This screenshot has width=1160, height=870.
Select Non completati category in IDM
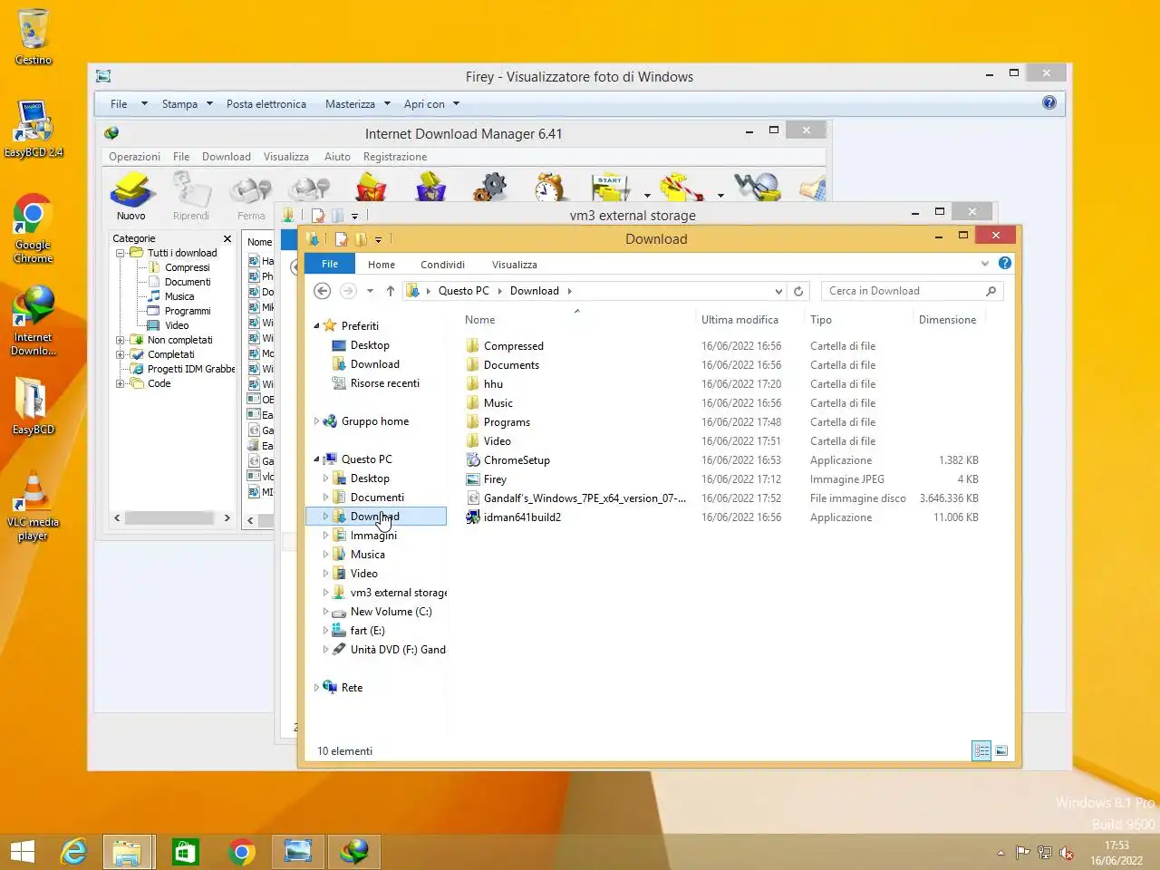(x=179, y=341)
